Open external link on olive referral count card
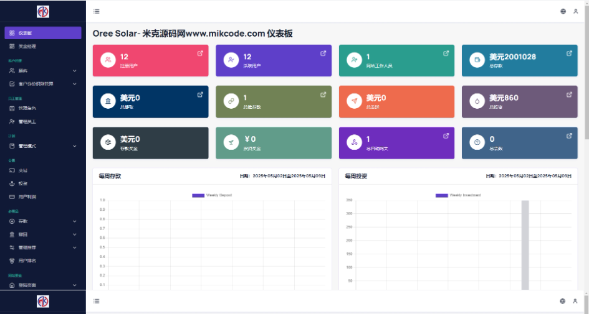Viewport: 589px width, 314px height. pyautogui.click(x=323, y=95)
